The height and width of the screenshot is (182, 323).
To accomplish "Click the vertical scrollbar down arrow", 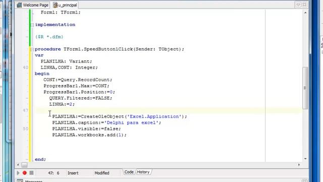I will pyautogui.click(x=305, y=158).
